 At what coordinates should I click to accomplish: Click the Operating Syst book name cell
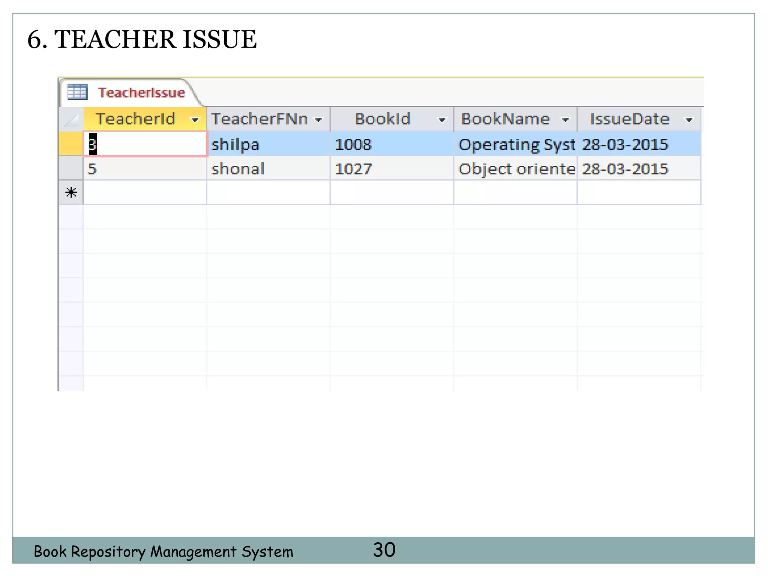[x=515, y=144]
